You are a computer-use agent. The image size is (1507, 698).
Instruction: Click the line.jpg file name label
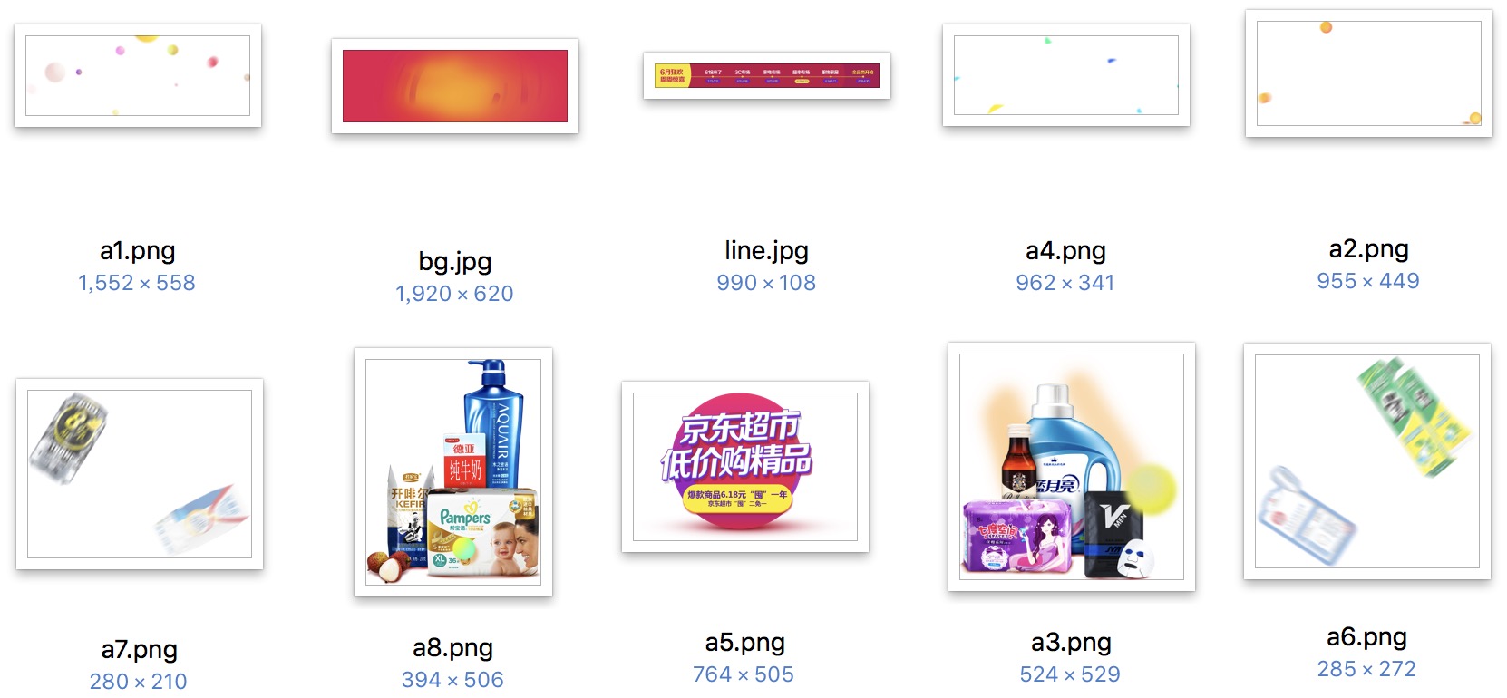pos(767,250)
